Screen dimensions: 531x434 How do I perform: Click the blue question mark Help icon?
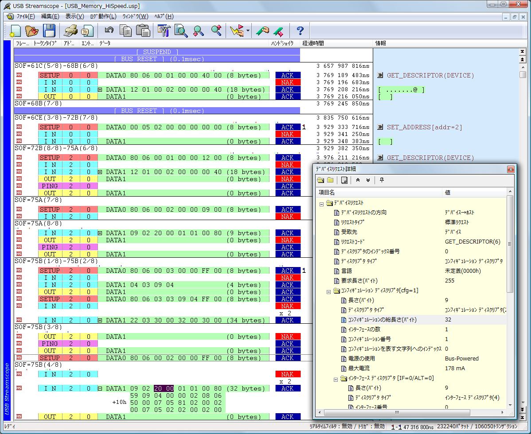[300, 31]
